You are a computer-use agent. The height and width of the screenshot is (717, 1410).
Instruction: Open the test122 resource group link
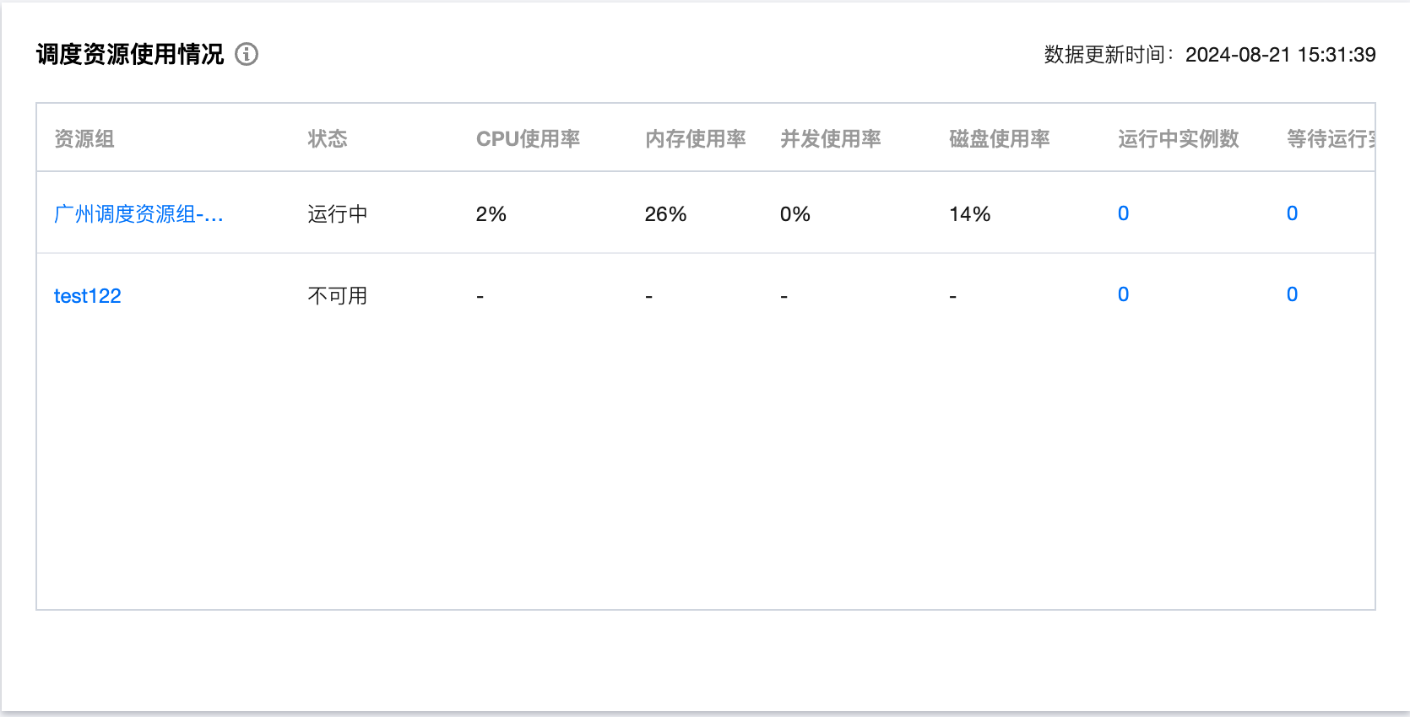(88, 296)
